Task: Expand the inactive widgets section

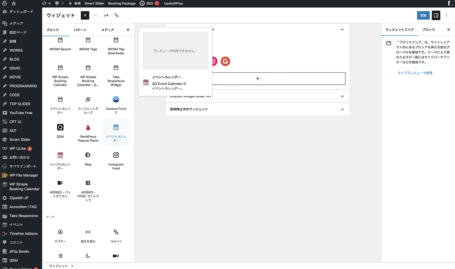Action: point(342,109)
